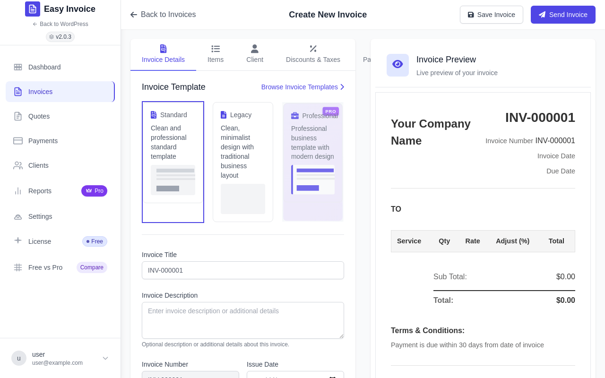Focus the Invoice Description text area
The width and height of the screenshot is (605, 378).
[243, 320]
